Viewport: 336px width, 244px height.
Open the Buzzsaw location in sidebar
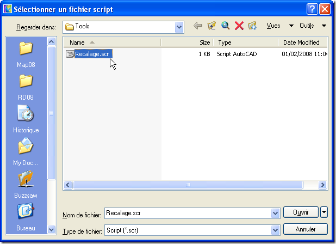coord(26,184)
